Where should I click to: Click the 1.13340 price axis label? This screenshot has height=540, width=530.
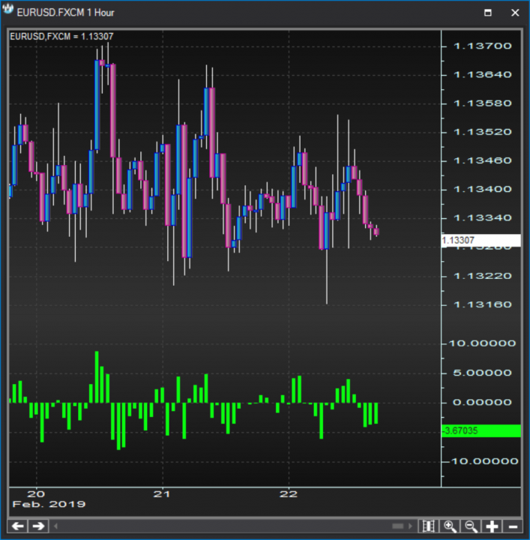click(x=483, y=217)
